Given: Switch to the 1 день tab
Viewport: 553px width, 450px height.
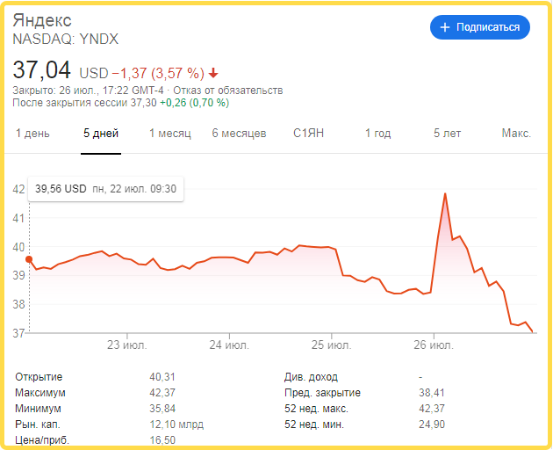Looking at the screenshot, I should (x=32, y=134).
